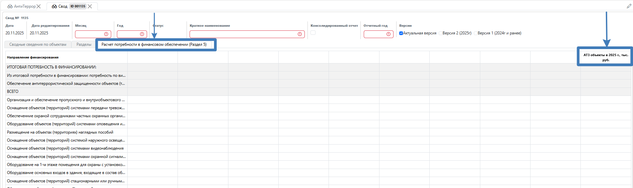Viewport: 633px width, 188px height.
Task: Open the Разделы tab
Action: [x=84, y=44]
